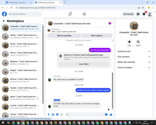Open Brianna 2 bed conversation
Image resolution: width=156 pixels, height=125 pixels.
pos(21,80)
